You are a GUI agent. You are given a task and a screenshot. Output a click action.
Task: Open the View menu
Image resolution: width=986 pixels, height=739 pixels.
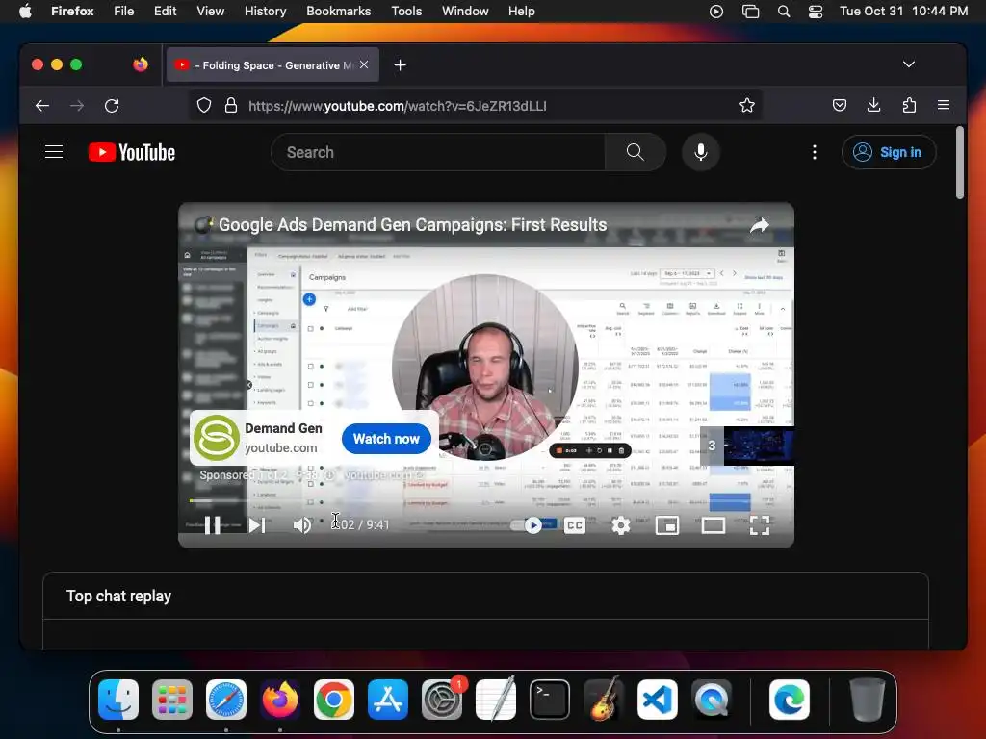click(210, 12)
